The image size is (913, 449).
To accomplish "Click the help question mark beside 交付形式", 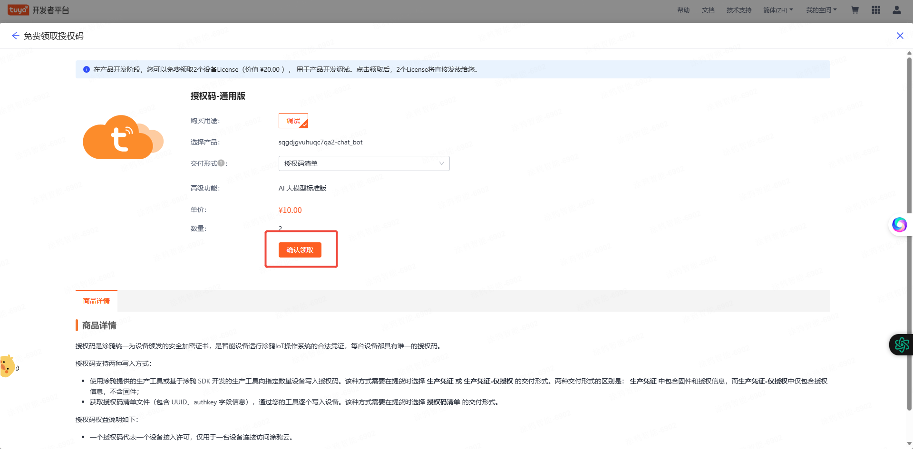I will tap(221, 163).
